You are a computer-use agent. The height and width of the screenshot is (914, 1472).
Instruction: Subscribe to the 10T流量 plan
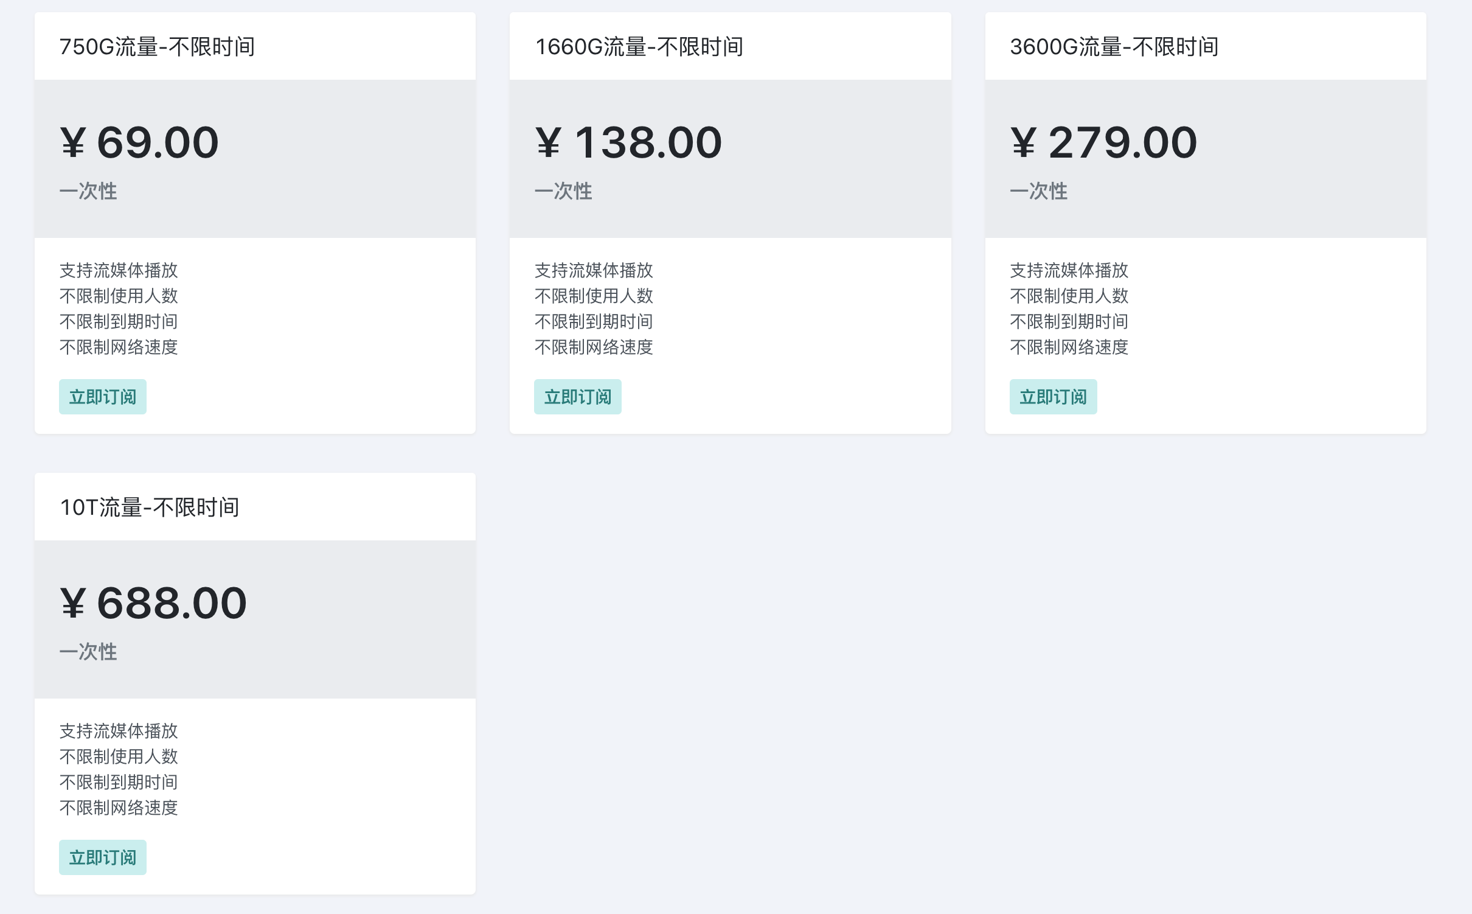(102, 857)
